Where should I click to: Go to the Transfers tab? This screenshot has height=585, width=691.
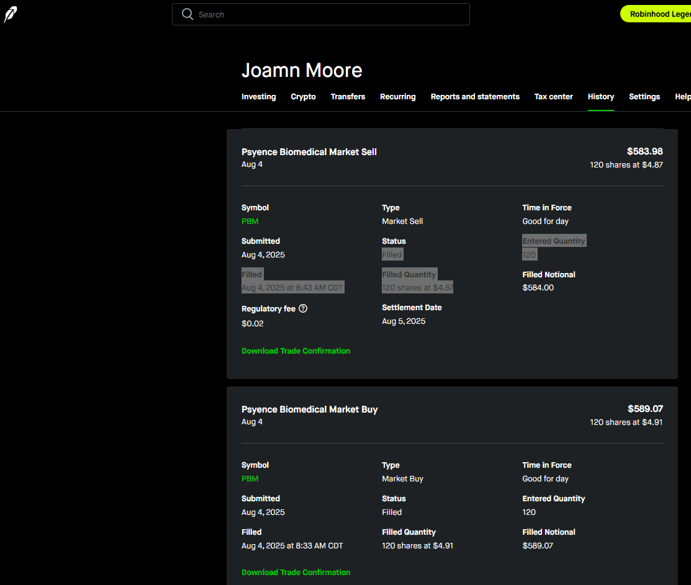348,97
